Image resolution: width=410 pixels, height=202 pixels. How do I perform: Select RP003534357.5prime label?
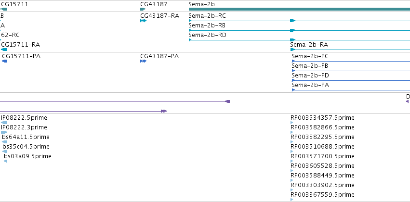point(322,118)
